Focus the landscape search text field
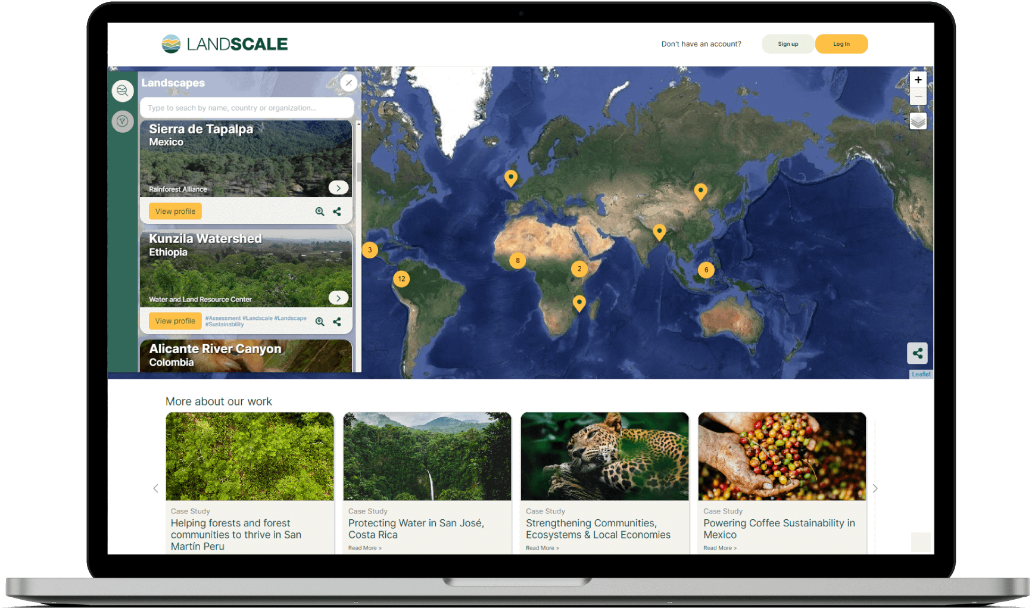 [247, 108]
